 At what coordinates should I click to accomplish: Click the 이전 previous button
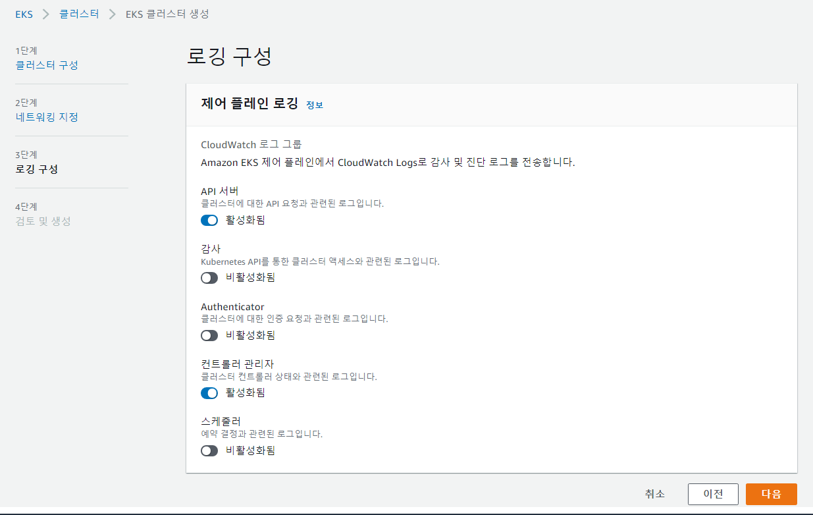click(x=714, y=494)
